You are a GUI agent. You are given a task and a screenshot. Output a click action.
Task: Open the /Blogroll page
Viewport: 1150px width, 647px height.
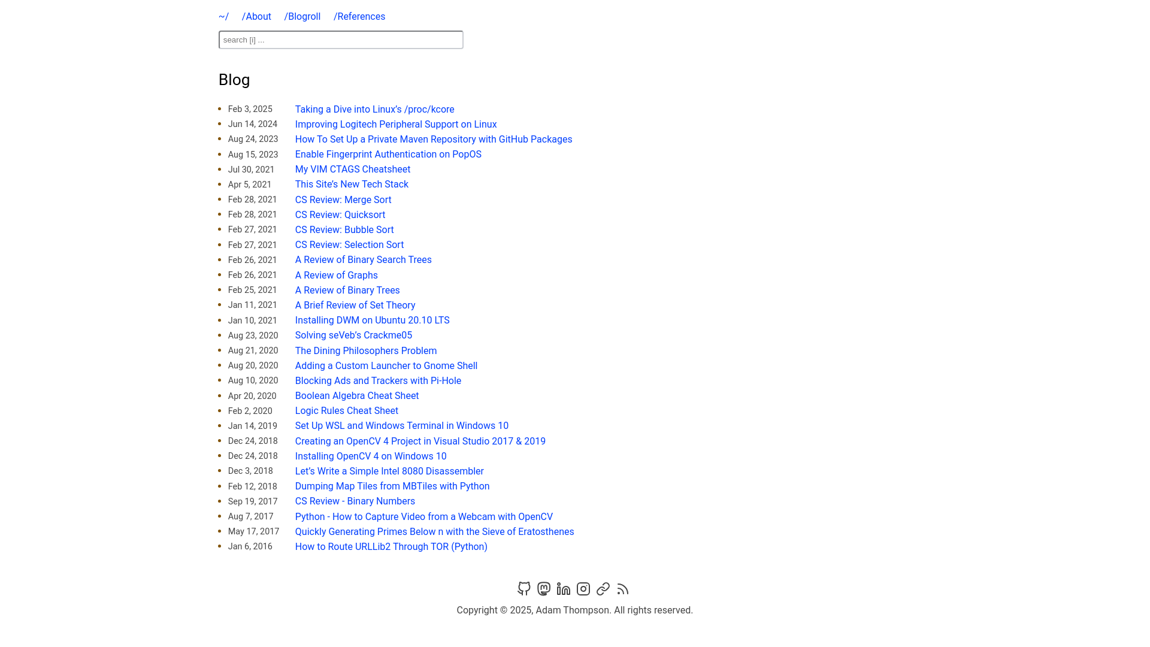point(302,17)
